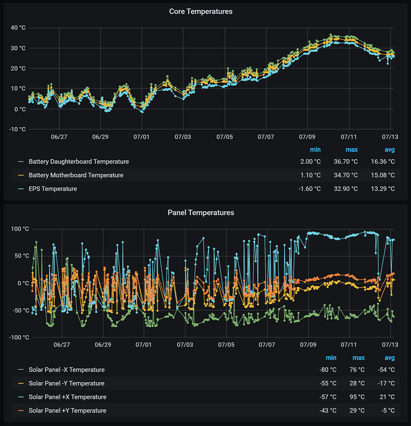Click the -80 °C min value
Screen dimensions: 411x426
coord(328,370)
